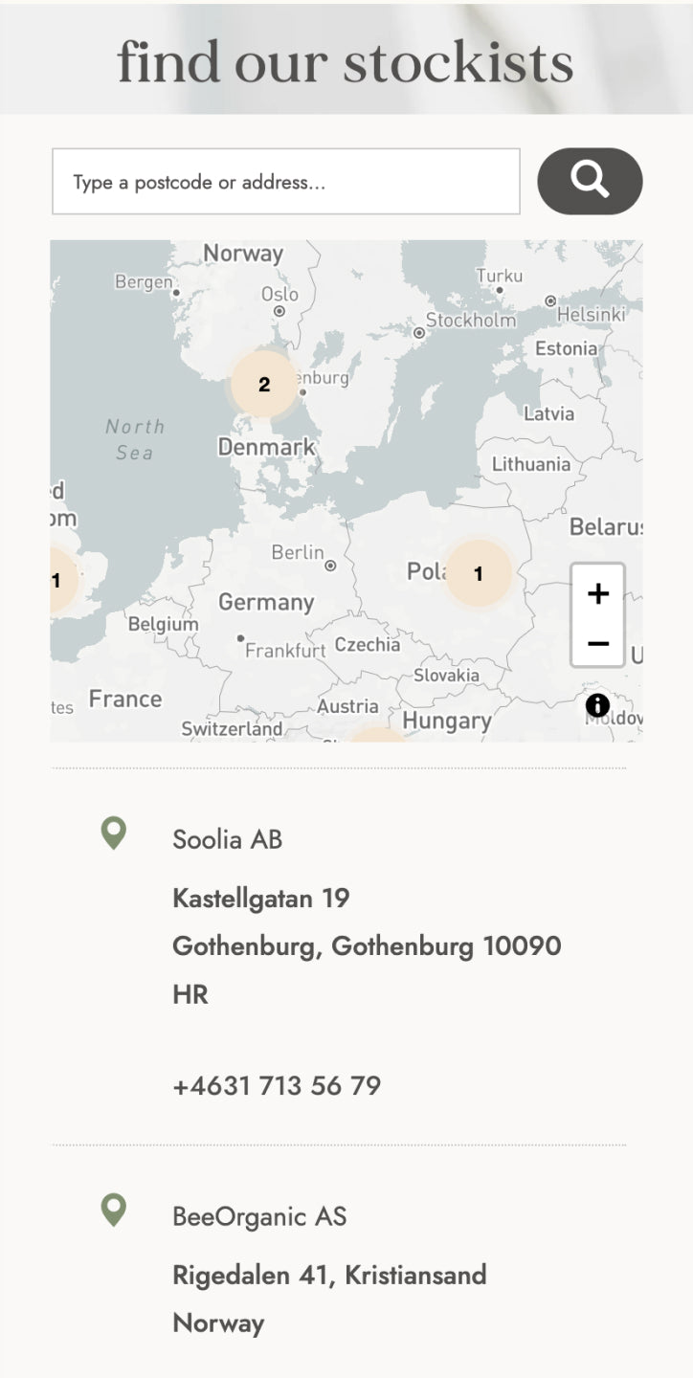Call the Soolia AB phone number

point(277,1086)
